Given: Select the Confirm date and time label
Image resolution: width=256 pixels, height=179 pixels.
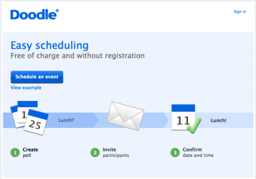Looking at the screenshot, I should click(x=198, y=152).
